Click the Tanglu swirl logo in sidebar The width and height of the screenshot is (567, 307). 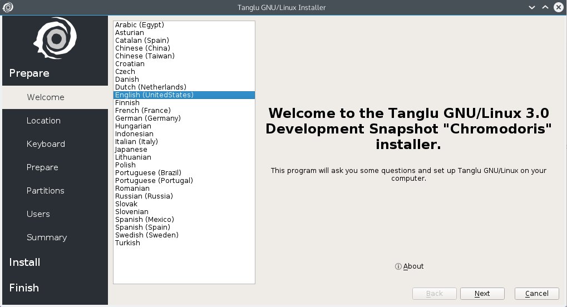(55, 38)
